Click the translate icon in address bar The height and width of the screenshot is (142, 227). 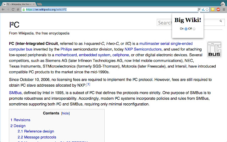point(203,10)
